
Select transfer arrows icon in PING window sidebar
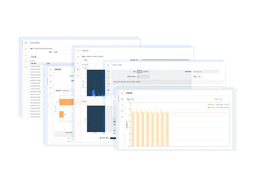(108, 90)
